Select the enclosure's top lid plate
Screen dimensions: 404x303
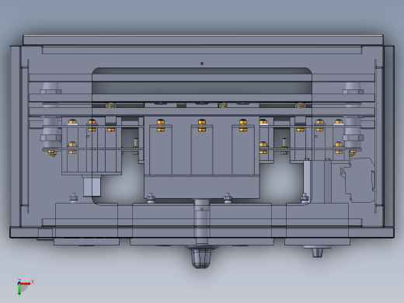point(203,40)
